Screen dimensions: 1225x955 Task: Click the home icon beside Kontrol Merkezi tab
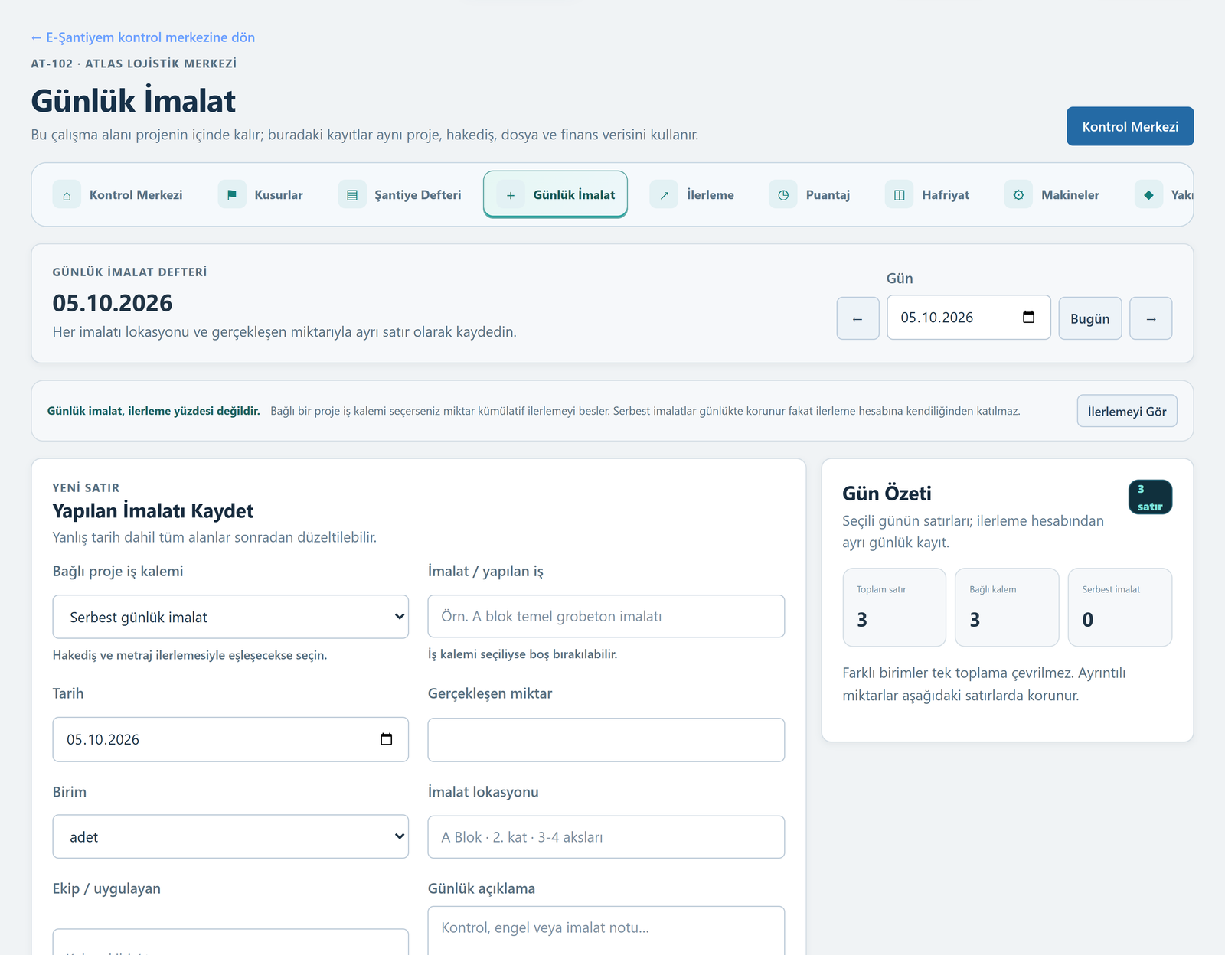(67, 195)
